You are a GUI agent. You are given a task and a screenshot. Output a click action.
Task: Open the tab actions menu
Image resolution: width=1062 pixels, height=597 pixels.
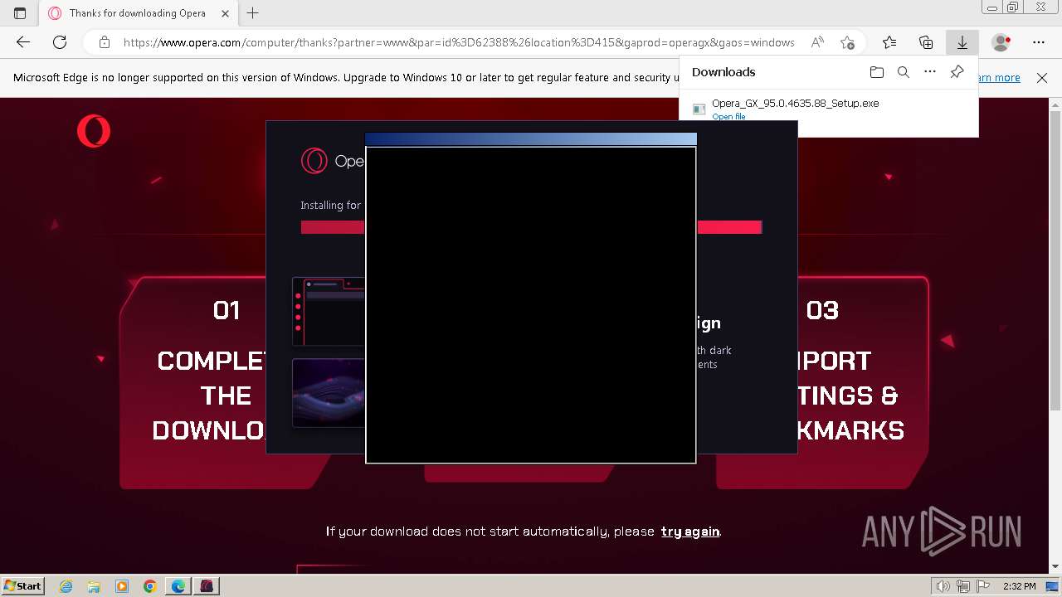pos(20,13)
